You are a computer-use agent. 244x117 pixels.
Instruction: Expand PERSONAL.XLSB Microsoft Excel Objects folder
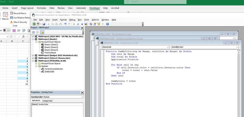(36, 64)
